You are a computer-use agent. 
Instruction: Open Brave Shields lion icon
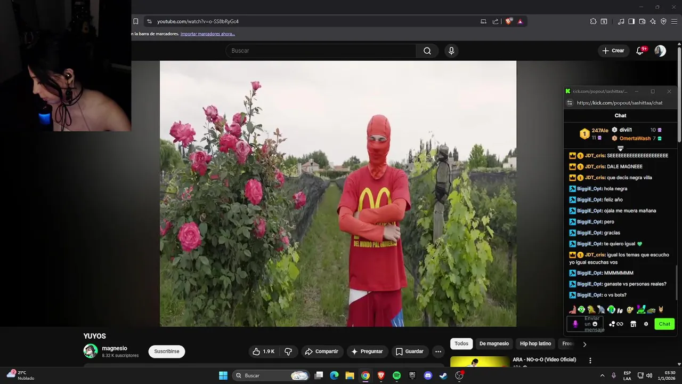509,21
